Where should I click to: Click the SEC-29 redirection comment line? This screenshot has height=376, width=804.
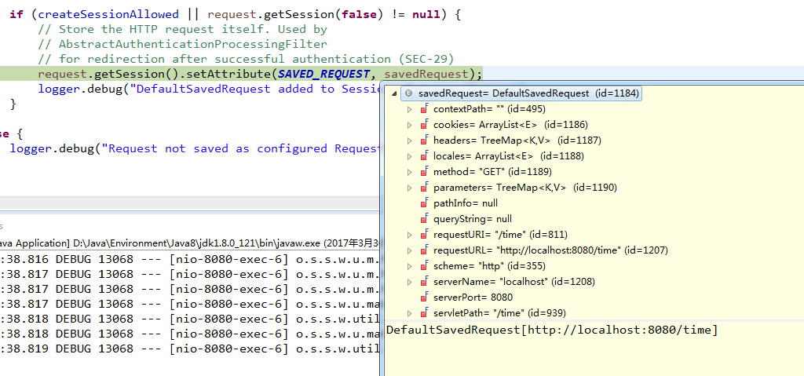coord(246,59)
